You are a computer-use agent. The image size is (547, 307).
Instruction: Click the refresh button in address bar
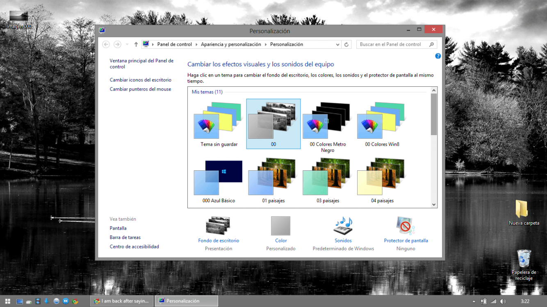(x=346, y=45)
